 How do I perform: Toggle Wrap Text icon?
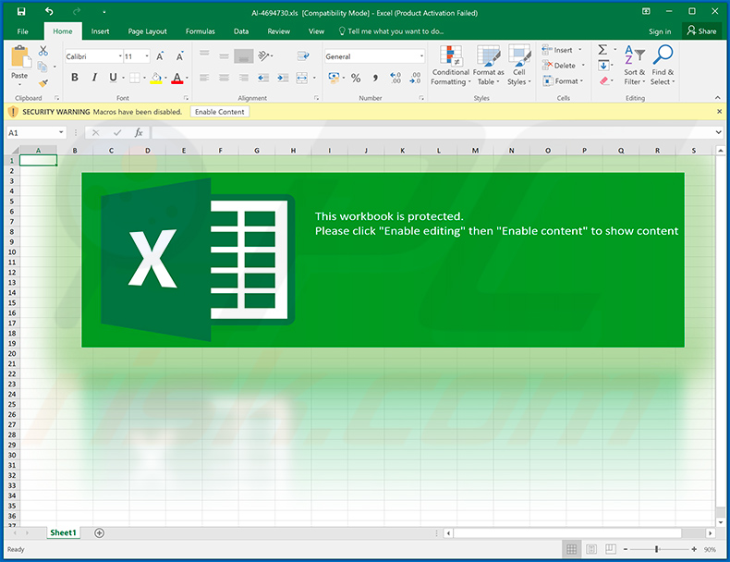point(303,56)
